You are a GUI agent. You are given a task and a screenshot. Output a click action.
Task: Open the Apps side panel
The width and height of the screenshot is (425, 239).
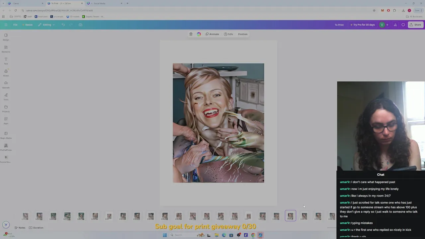pos(6,120)
